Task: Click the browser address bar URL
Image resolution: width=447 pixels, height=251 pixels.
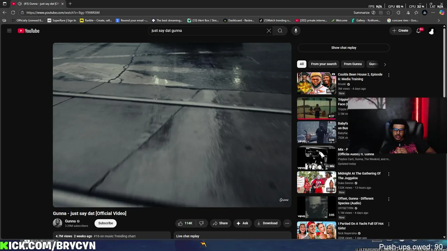Action: [x=63, y=13]
